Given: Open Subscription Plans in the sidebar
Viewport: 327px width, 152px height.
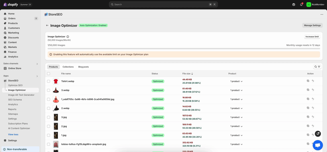Looking at the screenshot, I should 18,124.
